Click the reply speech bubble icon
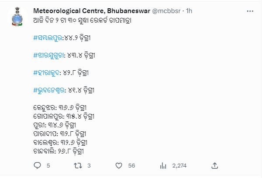263x178 pixels. 37,165
